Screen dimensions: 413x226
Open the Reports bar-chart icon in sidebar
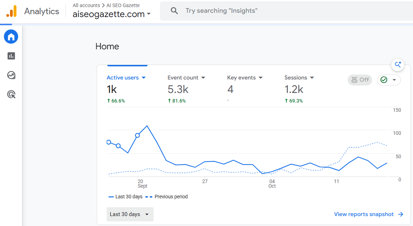(x=11, y=56)
